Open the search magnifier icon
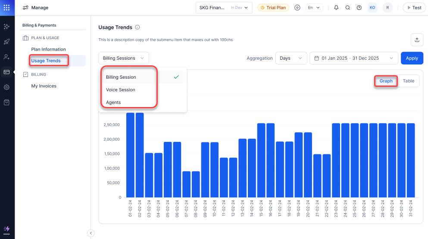 (x=347, y=8)
